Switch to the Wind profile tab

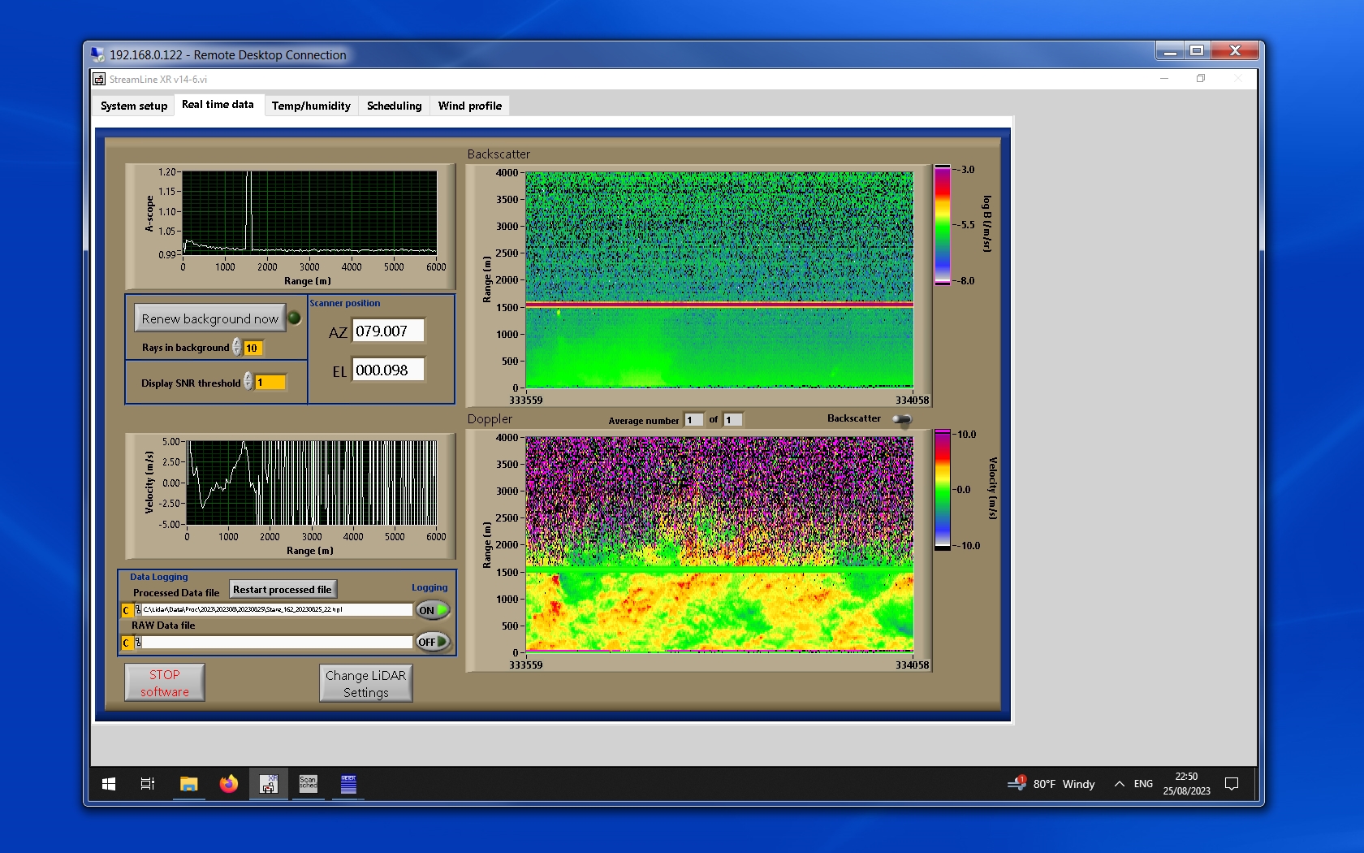[469, 106]
